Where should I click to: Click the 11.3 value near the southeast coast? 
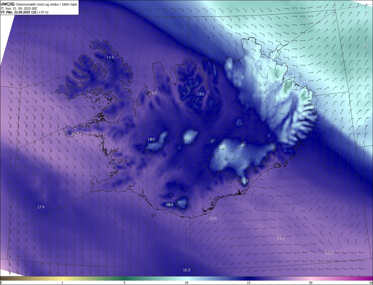click(x=244, y=181)
